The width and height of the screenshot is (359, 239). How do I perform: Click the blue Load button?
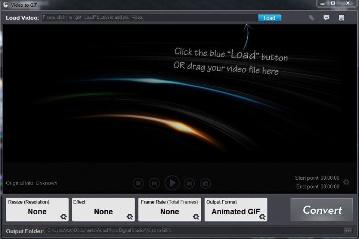[x=269, y=18]
